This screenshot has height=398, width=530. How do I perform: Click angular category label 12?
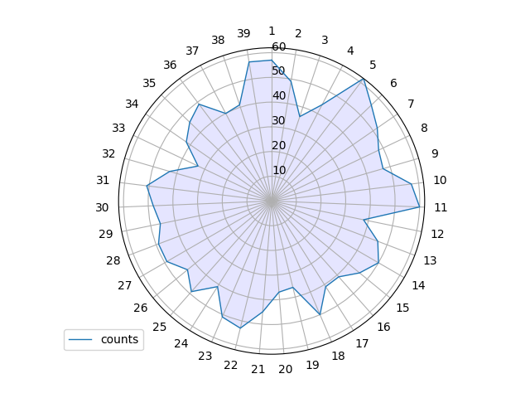coord(437,234)
